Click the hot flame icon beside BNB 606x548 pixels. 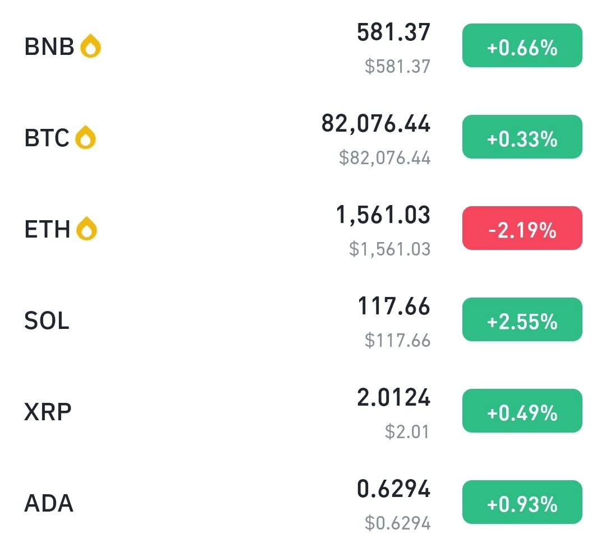coord(90,46)
